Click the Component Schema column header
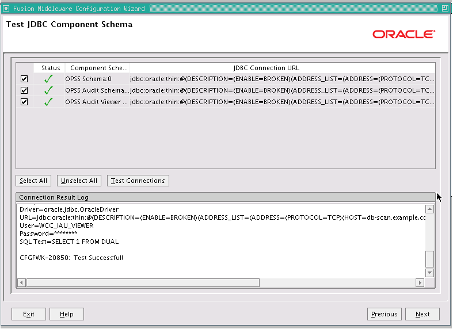Screen dimensions: 453x329 pos(97,68)
